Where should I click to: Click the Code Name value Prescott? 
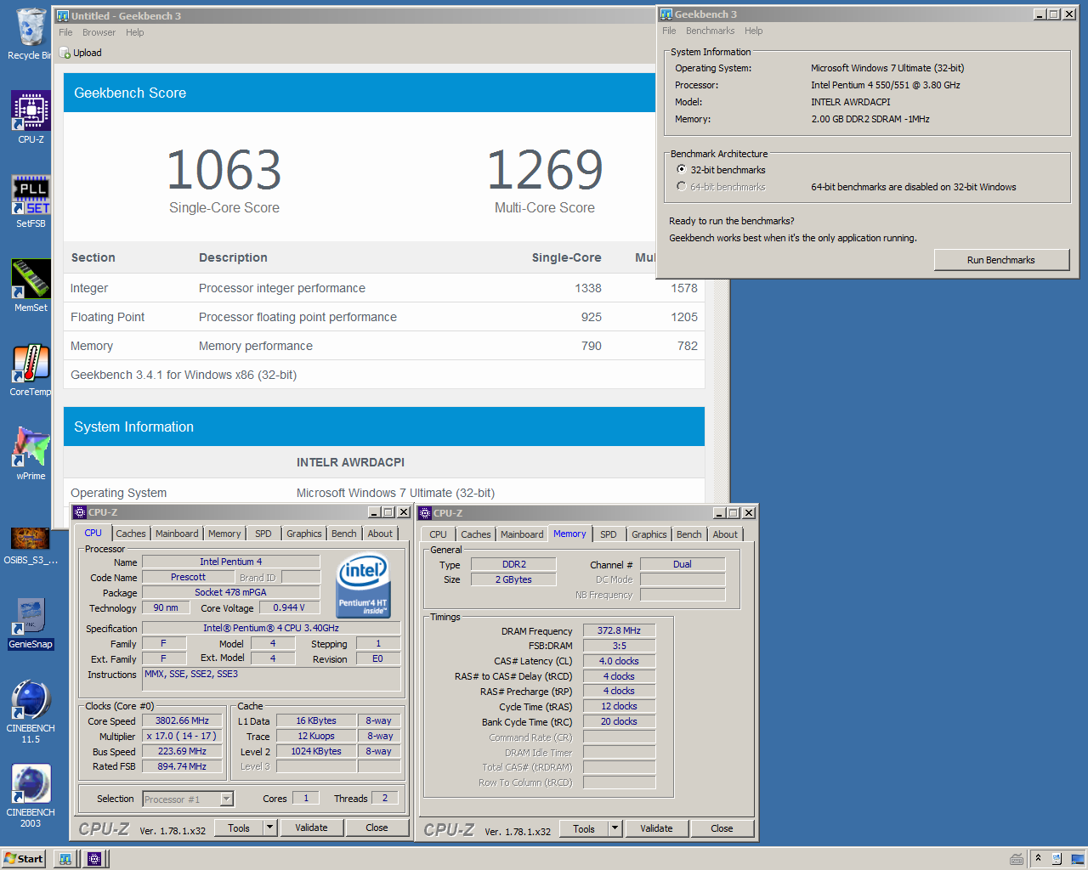point(188,577)
